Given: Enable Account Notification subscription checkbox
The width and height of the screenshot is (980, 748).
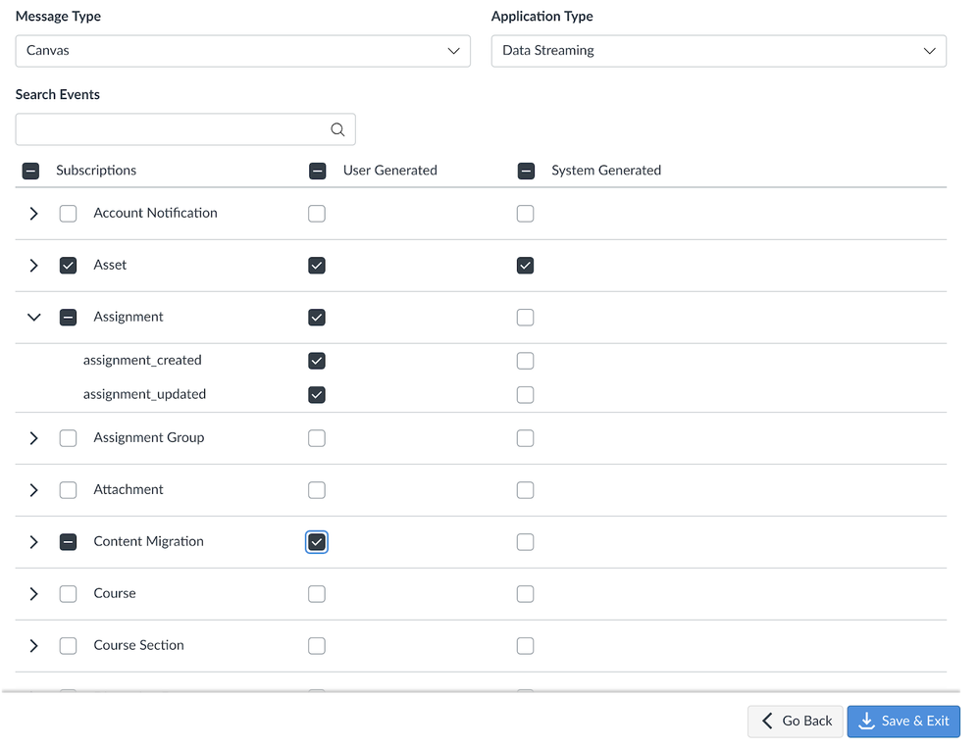Looking at the screenshot, I should [x=68, y=213].
